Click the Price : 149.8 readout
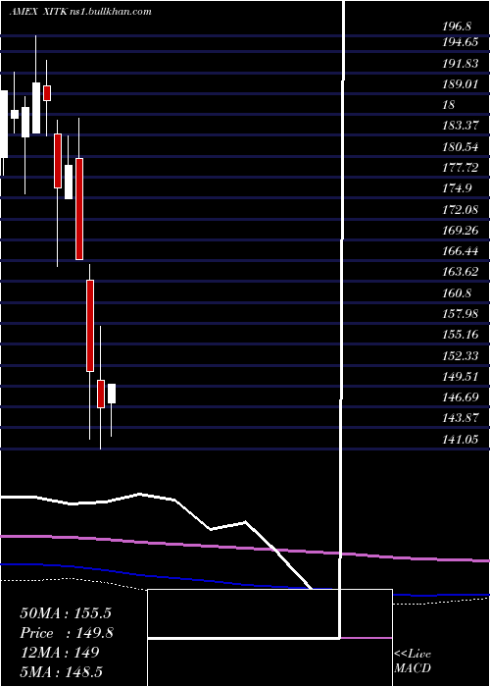Image resolution: width=490 pixels, height=687 pixels. coord(67,633)
